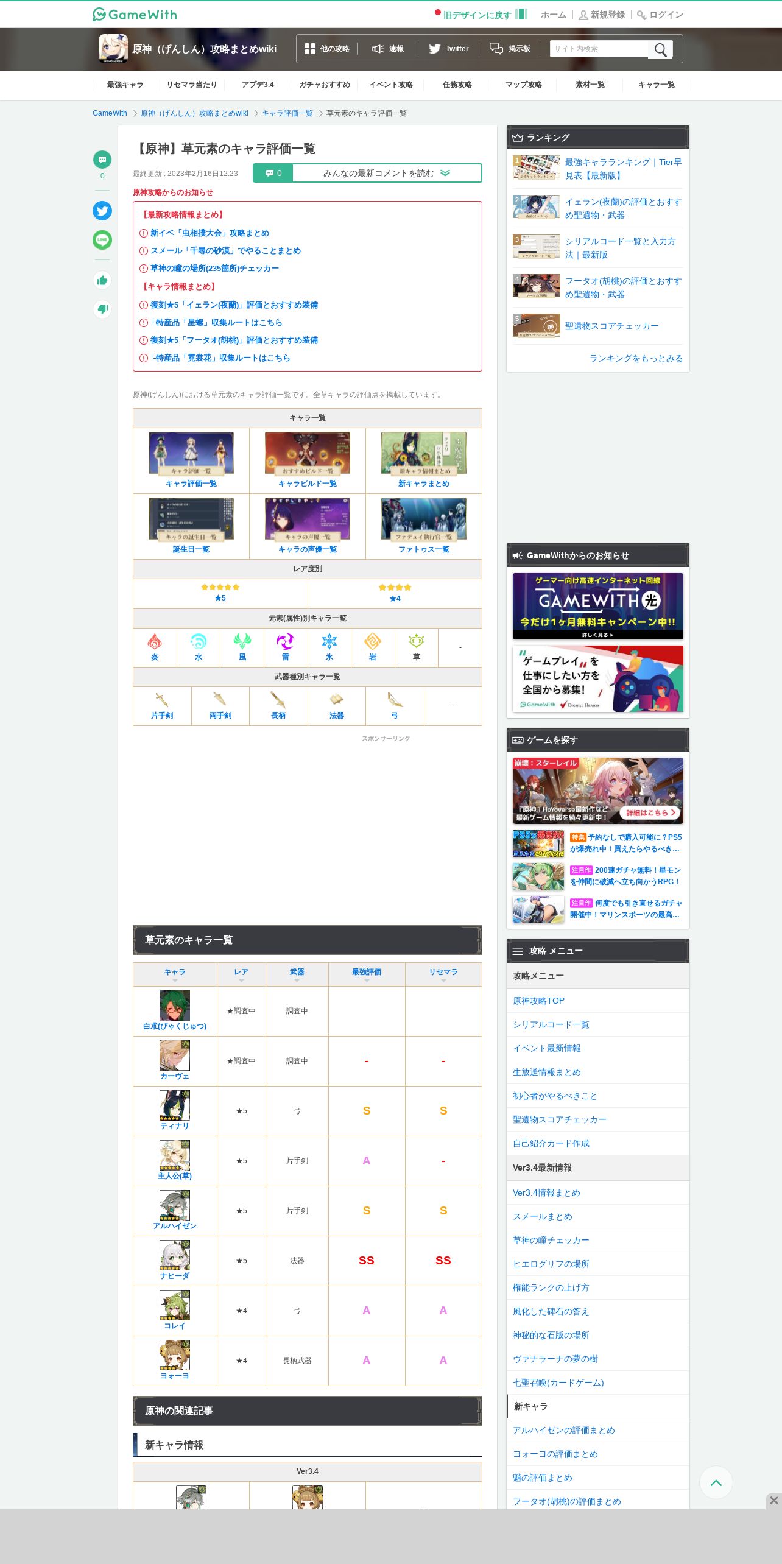Open the comment count 0 button
Screen dimensions: 782x1564
coord(273,173)
